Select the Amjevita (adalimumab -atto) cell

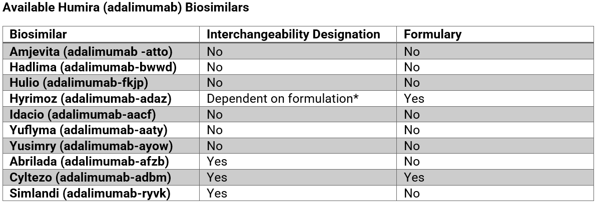point(91,51)
